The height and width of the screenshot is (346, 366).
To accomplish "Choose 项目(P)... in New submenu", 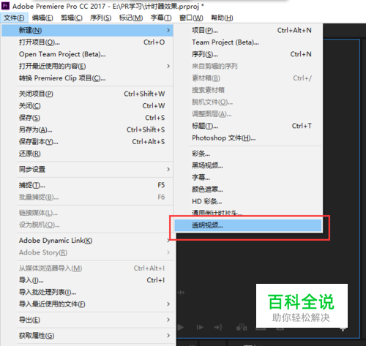I will click(x=248, y=30).
